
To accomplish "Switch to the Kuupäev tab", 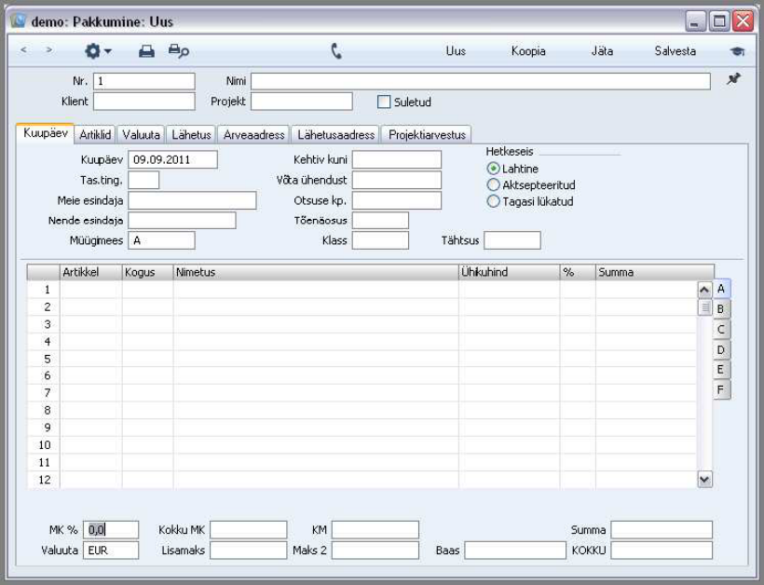I will pyautogui.click(x=46, y=133).
